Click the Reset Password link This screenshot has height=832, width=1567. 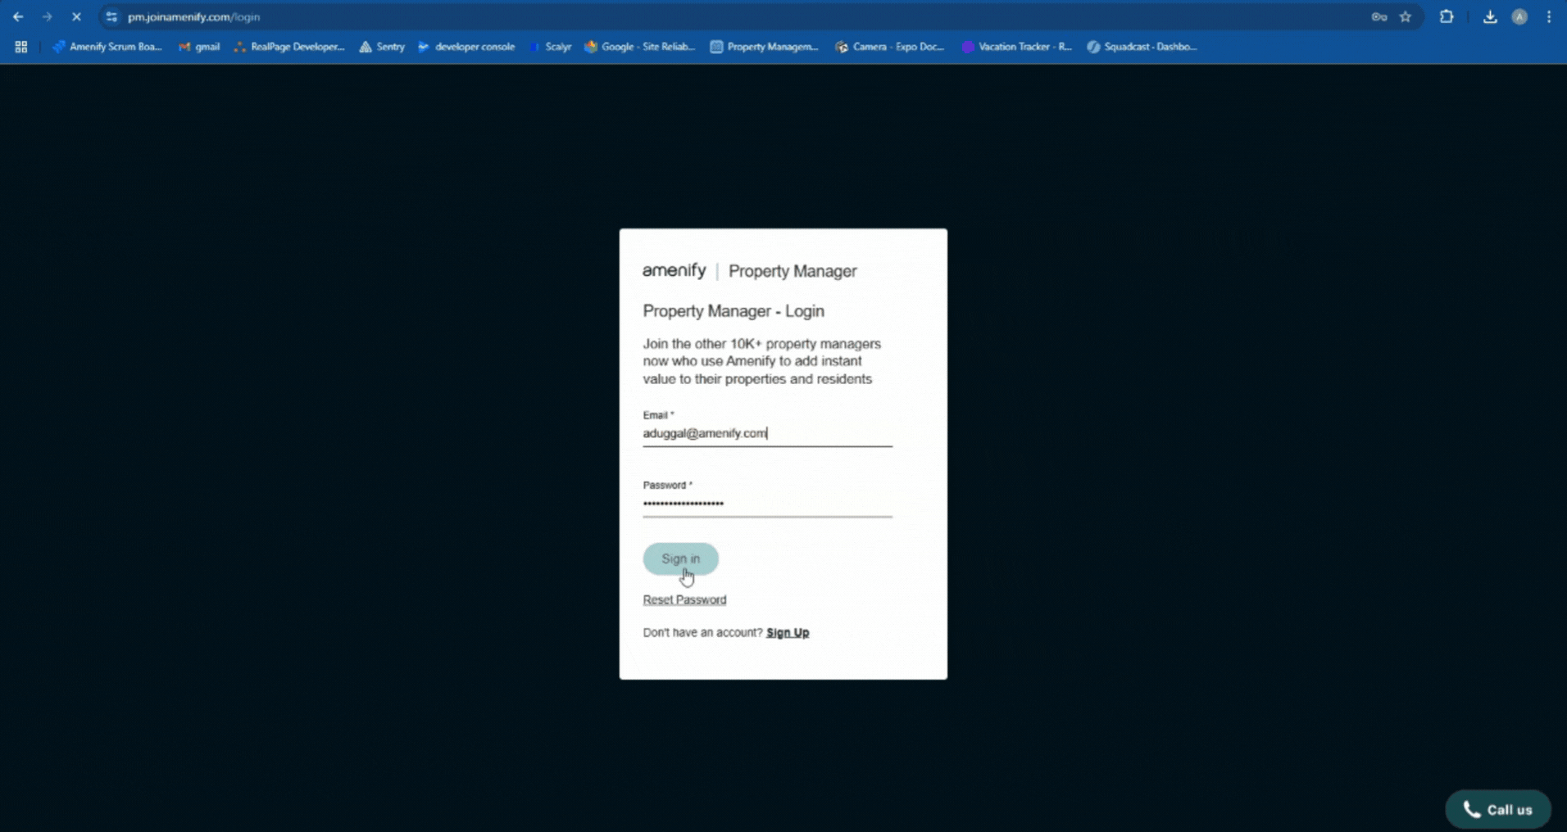pyautogui.click(x=684, y=599)
